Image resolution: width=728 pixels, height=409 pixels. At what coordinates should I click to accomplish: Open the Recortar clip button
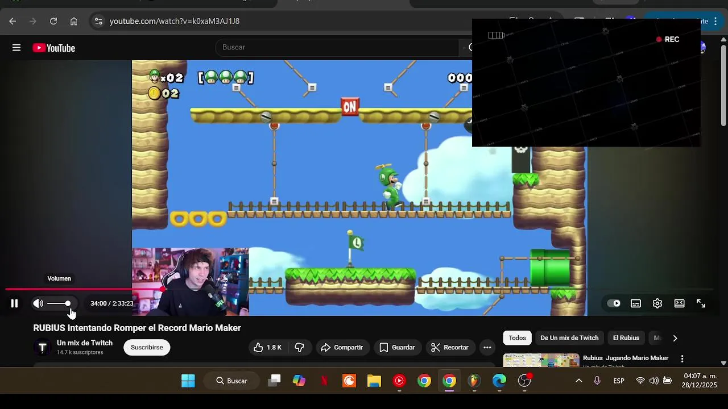coord(449,347)
